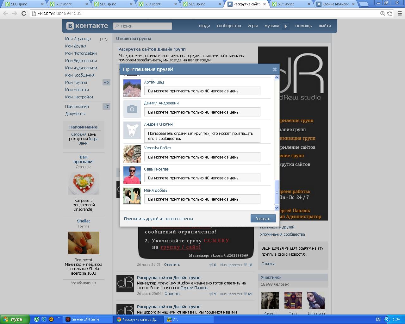
Task: Open Упоминания сообщества link
Action: 283,234
